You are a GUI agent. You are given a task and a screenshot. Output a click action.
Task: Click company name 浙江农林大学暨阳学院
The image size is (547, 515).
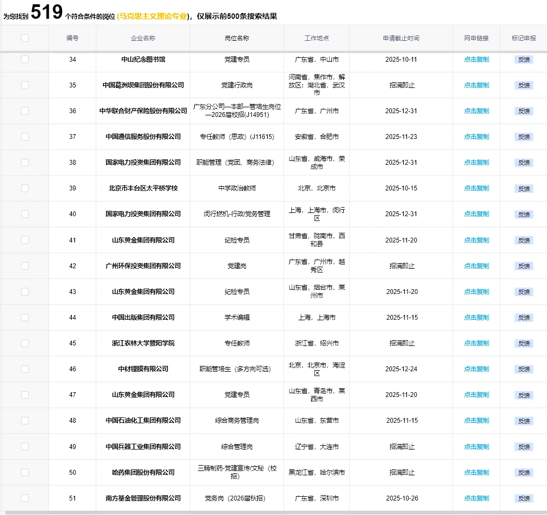click(143, 343)
